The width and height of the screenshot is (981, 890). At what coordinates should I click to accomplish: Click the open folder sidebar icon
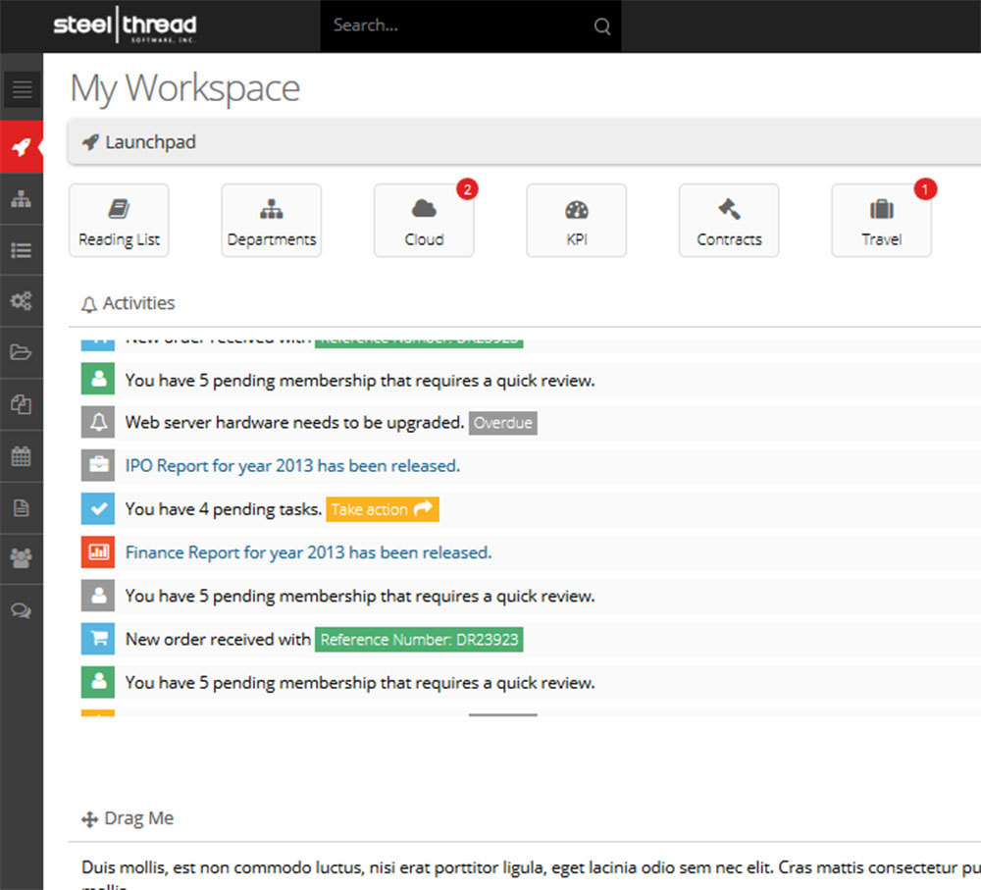point(22,353)
